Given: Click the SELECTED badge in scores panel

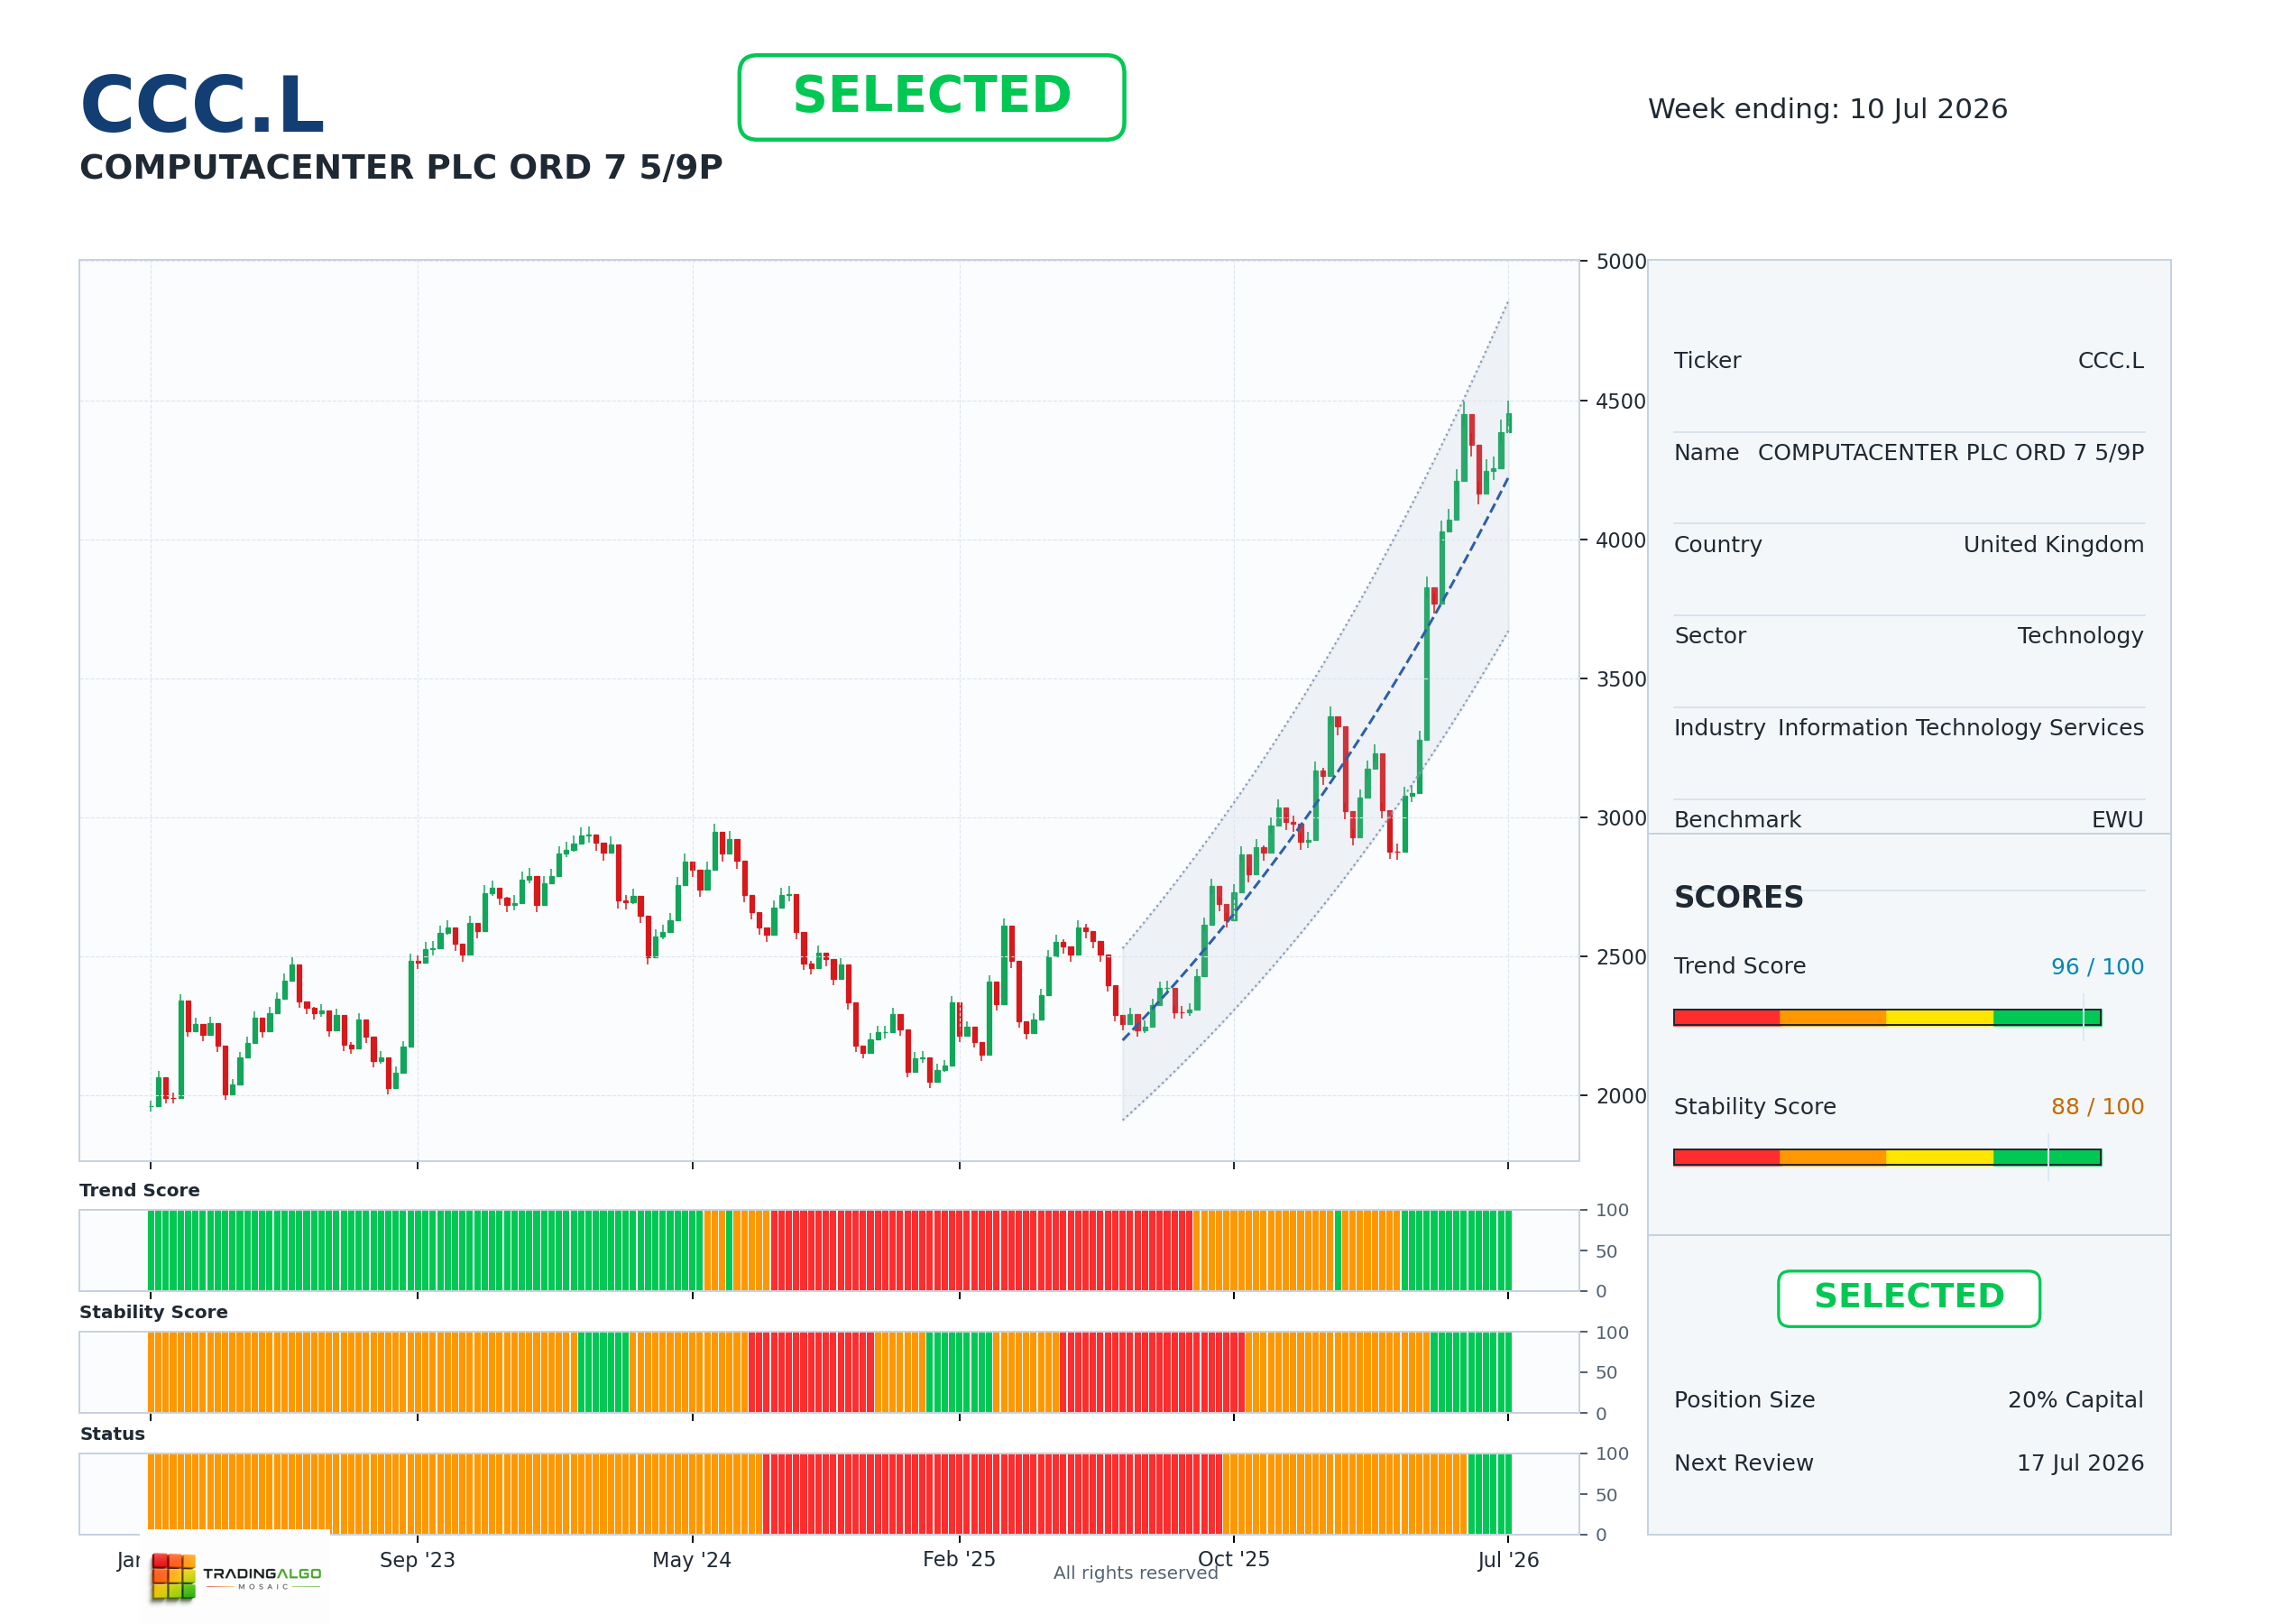Looking at the screenshot, I should [1909, 1298].
